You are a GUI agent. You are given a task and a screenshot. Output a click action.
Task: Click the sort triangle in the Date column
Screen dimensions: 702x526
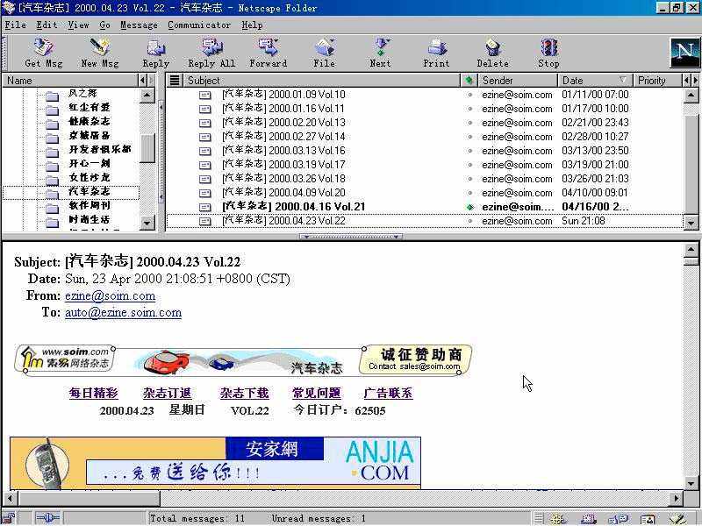tap(620, 80)
